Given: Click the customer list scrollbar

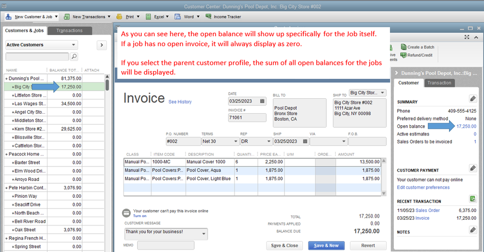Looking at the screenshot, I should pyautogui.click(x=107, y=85).
